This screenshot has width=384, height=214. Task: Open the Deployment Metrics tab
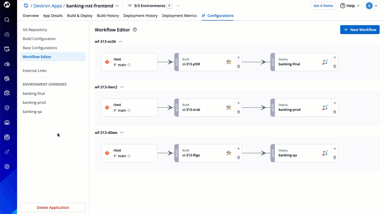pos(179,16)
